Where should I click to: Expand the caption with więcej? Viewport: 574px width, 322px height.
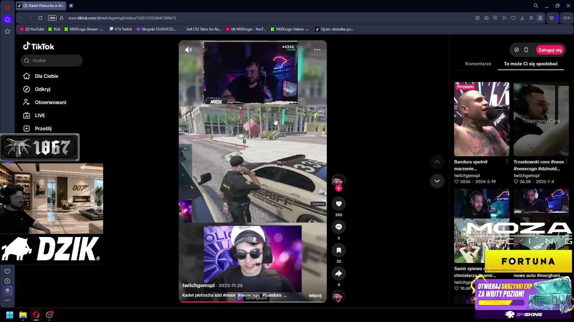pyautogui.click(x=315, y=295)
